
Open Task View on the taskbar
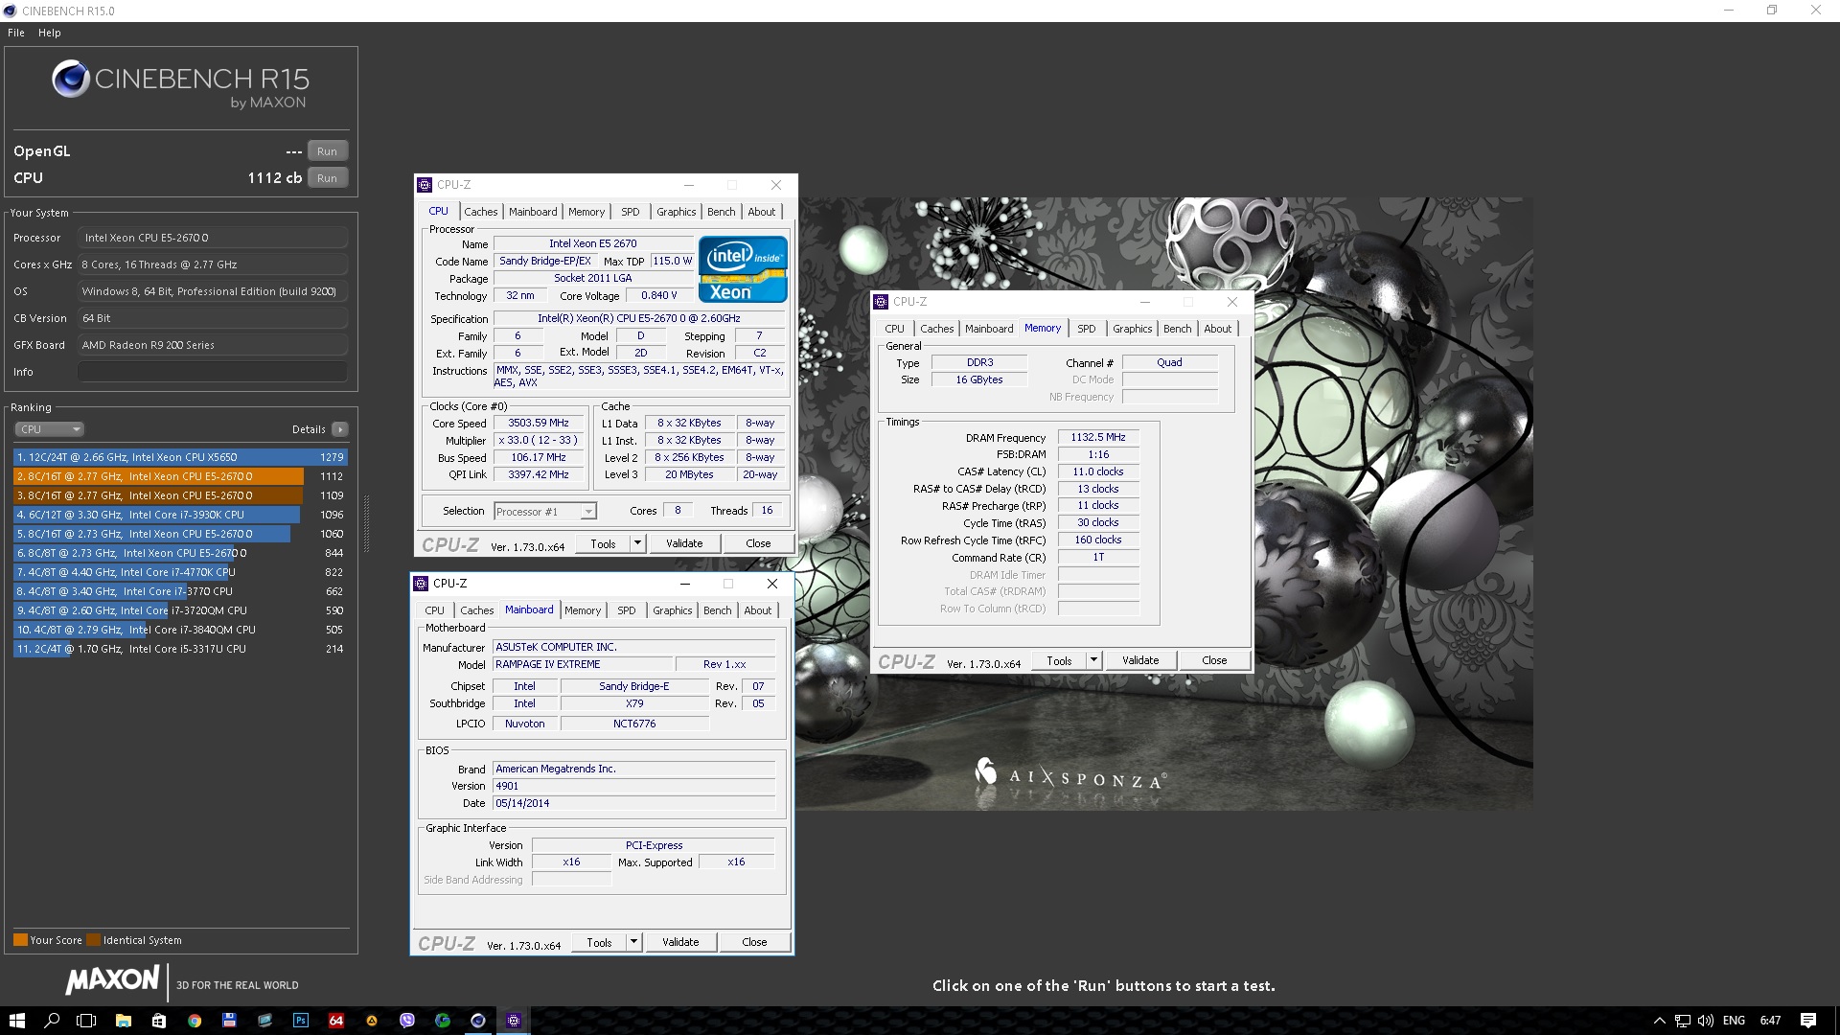(x=86, y=1021)
